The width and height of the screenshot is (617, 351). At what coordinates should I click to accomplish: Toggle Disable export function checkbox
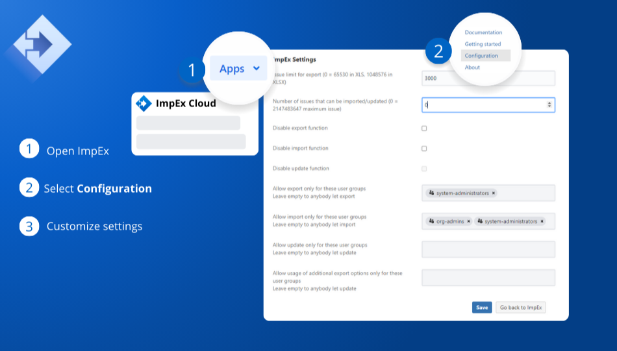point(424,128)
